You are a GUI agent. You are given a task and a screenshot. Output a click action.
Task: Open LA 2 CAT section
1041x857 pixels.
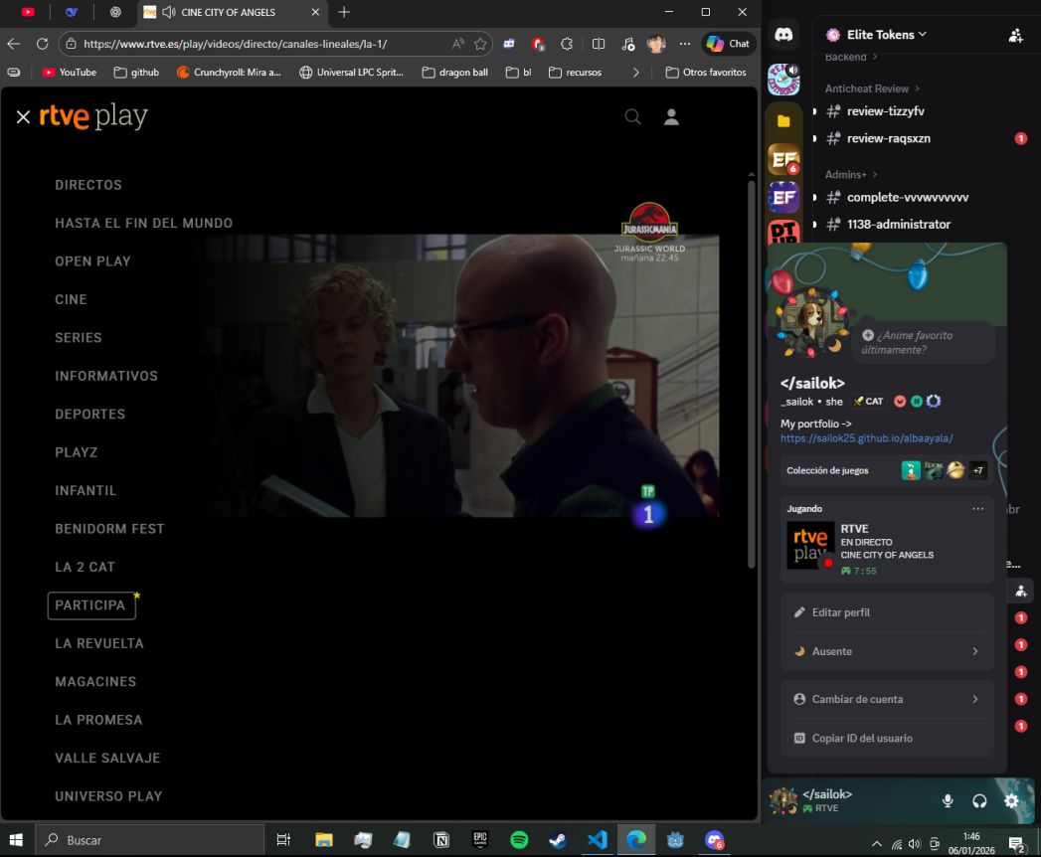pyautogui.click(x=85, y=567)
